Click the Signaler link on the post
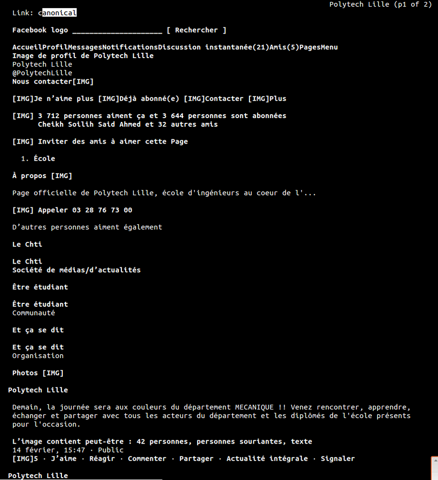This screenshot has width=438, height=480. tap(338, 459)
